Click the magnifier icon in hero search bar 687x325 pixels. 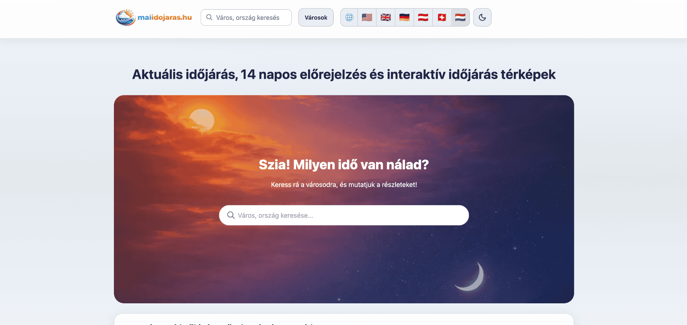click(231, 215)
